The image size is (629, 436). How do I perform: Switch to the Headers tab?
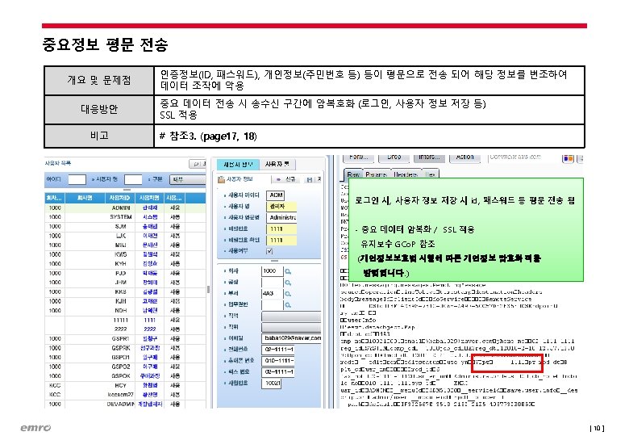406,174
